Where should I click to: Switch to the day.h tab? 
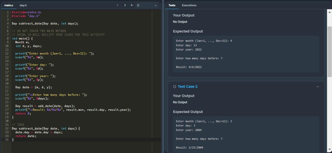23,5
